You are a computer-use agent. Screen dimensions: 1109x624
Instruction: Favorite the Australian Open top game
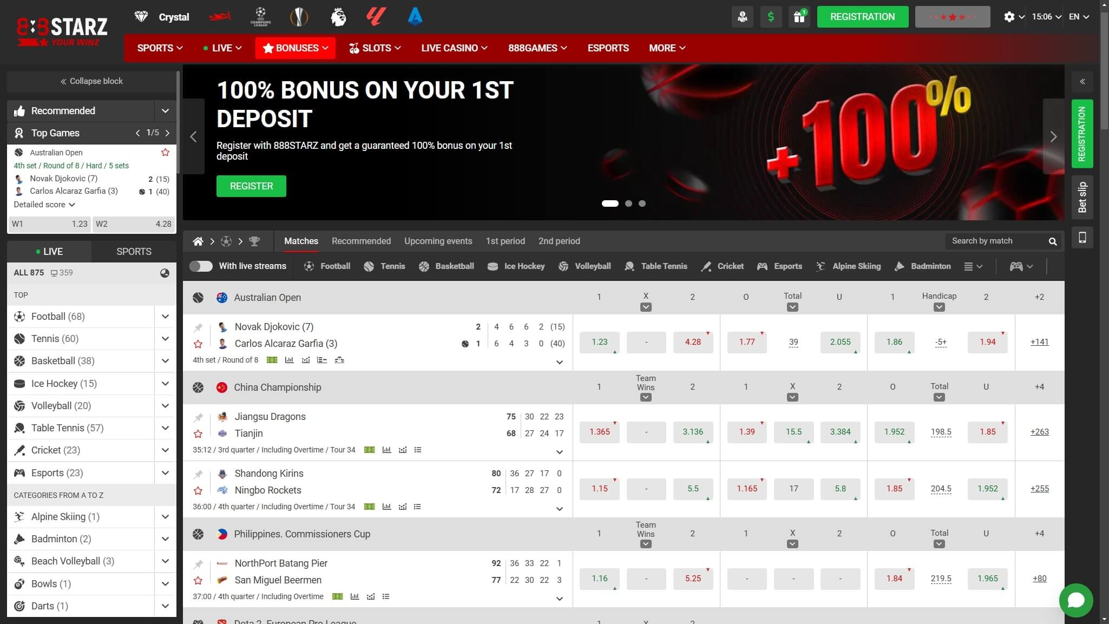[165, 153]
